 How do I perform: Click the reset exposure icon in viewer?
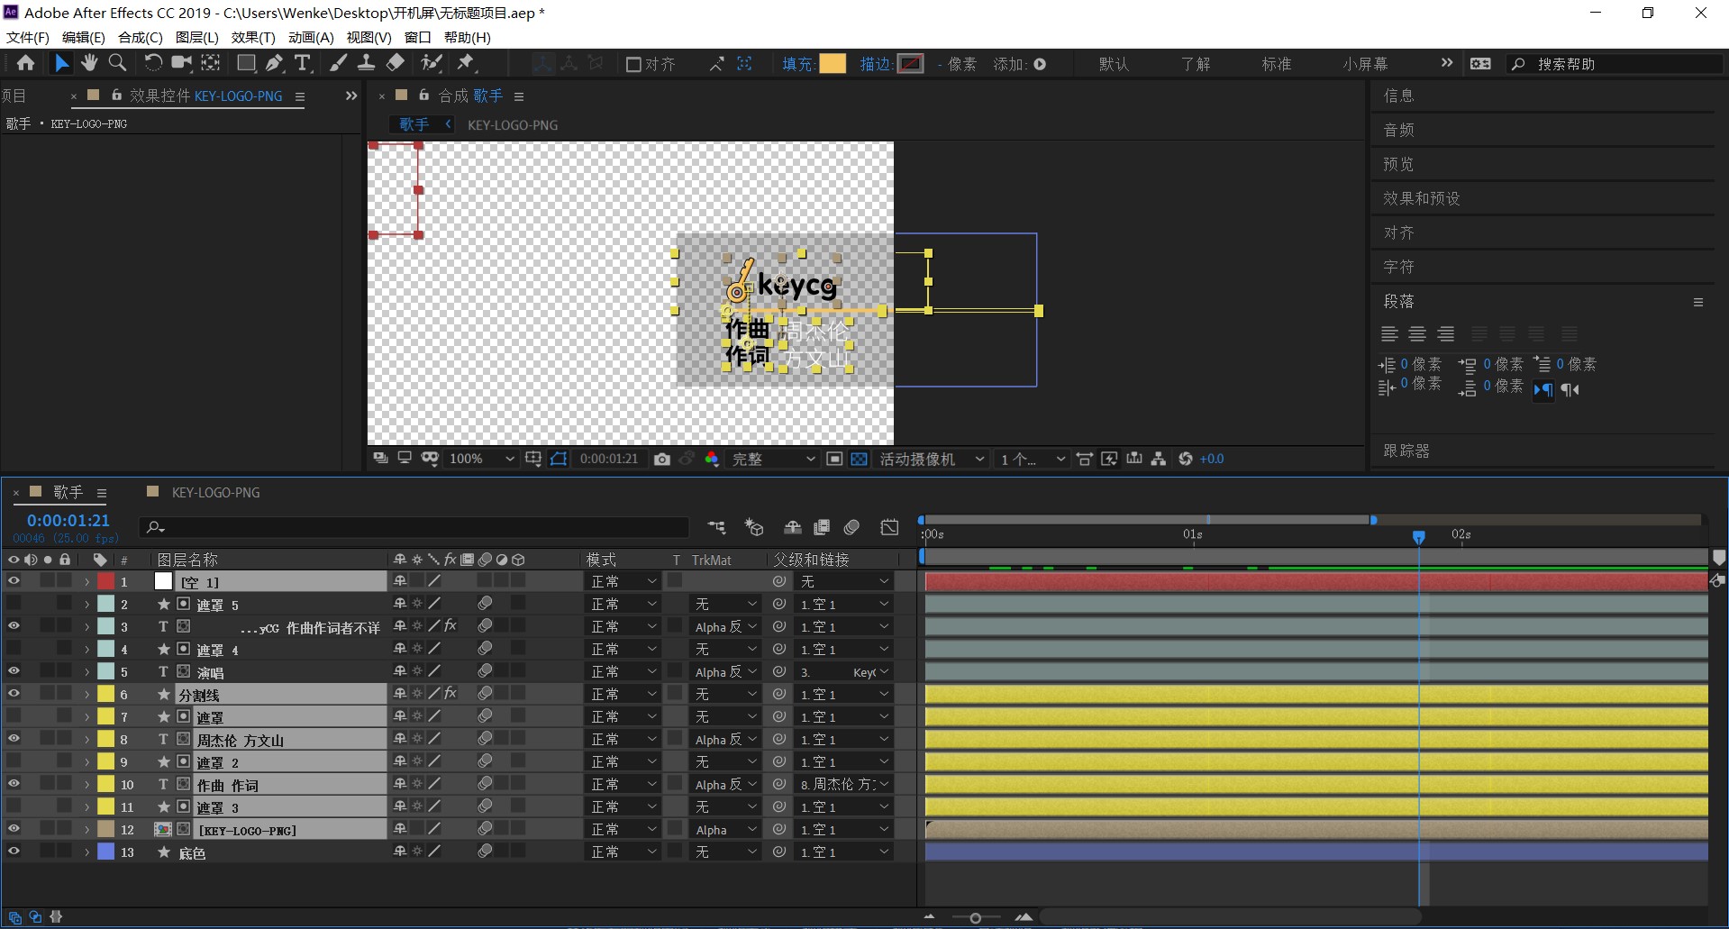click(x=1185, y=460)
